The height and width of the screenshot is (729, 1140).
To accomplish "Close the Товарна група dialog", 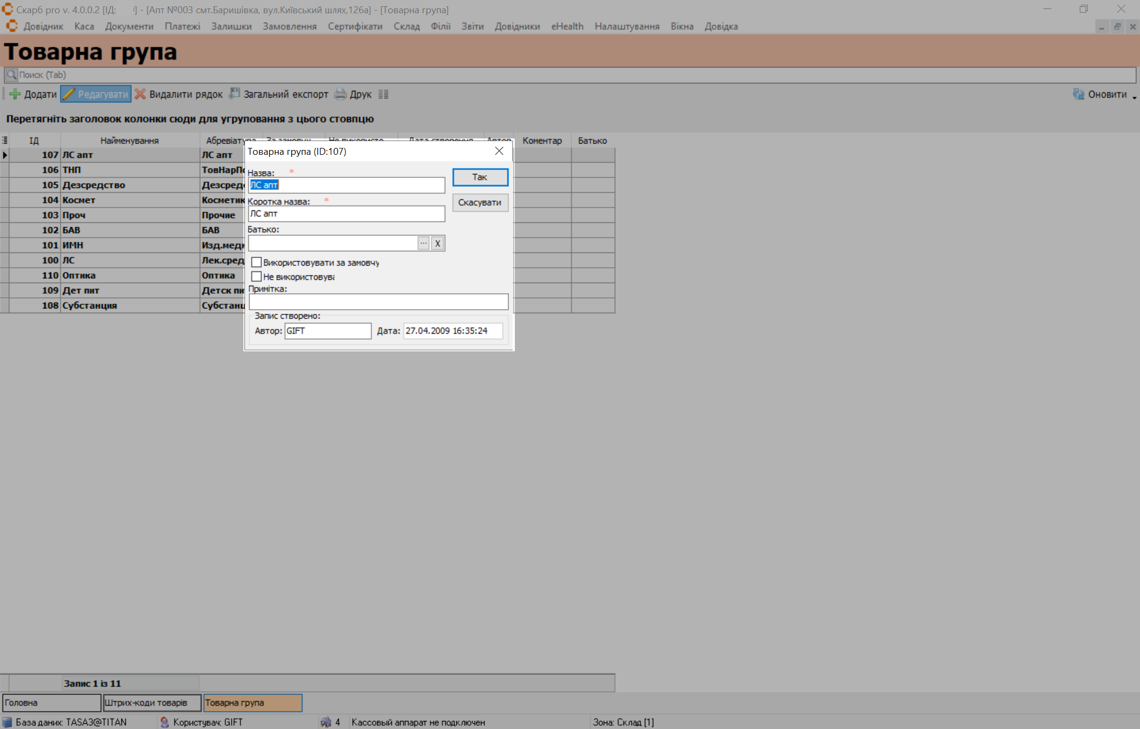I will tap(499, 152).
